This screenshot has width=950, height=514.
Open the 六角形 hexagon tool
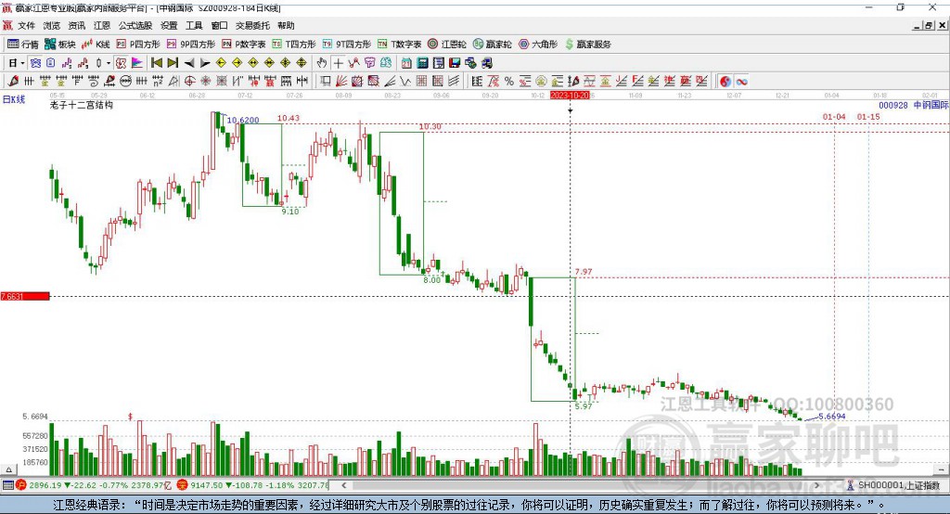(538, 45)
